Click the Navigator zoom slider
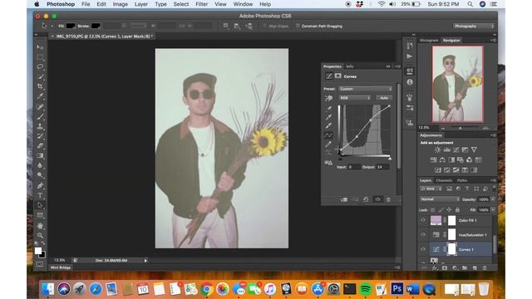The width and height of the screenshot is (532, 299). point(461,128)
